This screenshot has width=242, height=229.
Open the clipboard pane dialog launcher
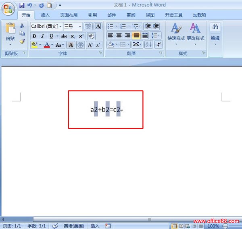coord(24,53)
